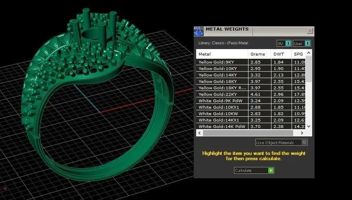This screenshot has height=200, width=352.
Task: Close the Metal Weights panel
Action: pos(310,31)
